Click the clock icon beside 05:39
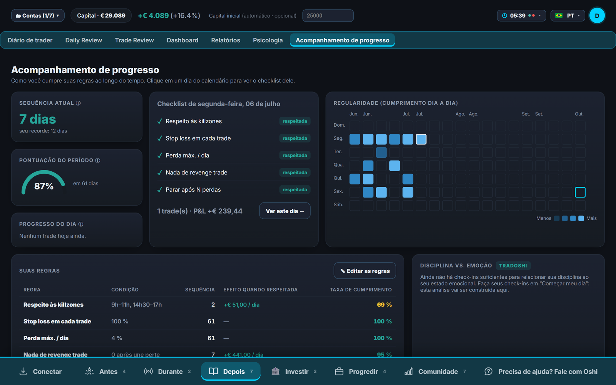 tap(505, 16)
